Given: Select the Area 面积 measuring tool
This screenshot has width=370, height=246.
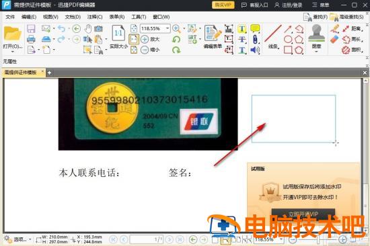Looking at the screenshot, I should coord(352,50).
